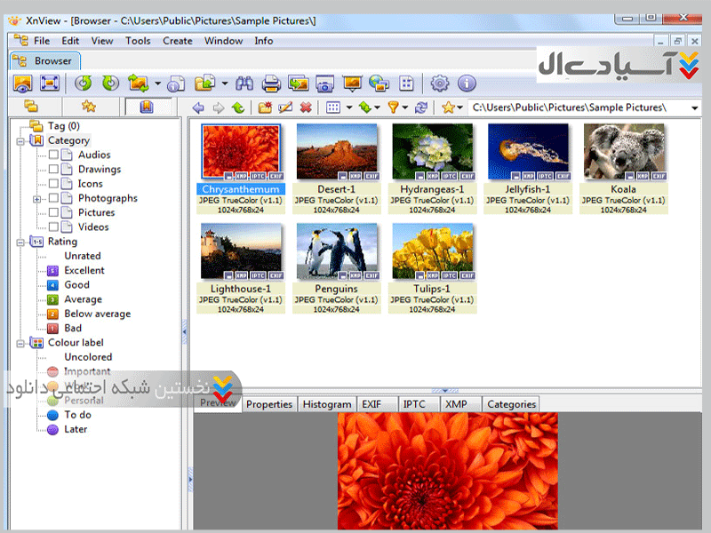Expand the Photographs tree node
This screenshot has height=533, width=711.
(x=37, y=199)
